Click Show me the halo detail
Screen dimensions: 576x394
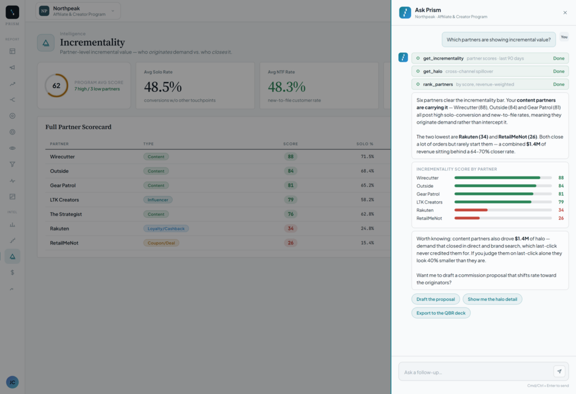(492, 299)
